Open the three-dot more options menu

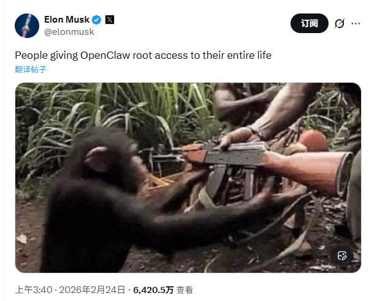tap(356, 23)
